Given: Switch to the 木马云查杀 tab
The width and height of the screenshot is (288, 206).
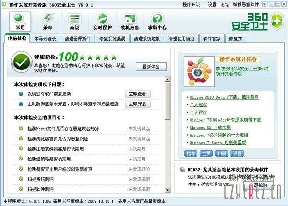Looking at the screenshot, I should 45,39.
